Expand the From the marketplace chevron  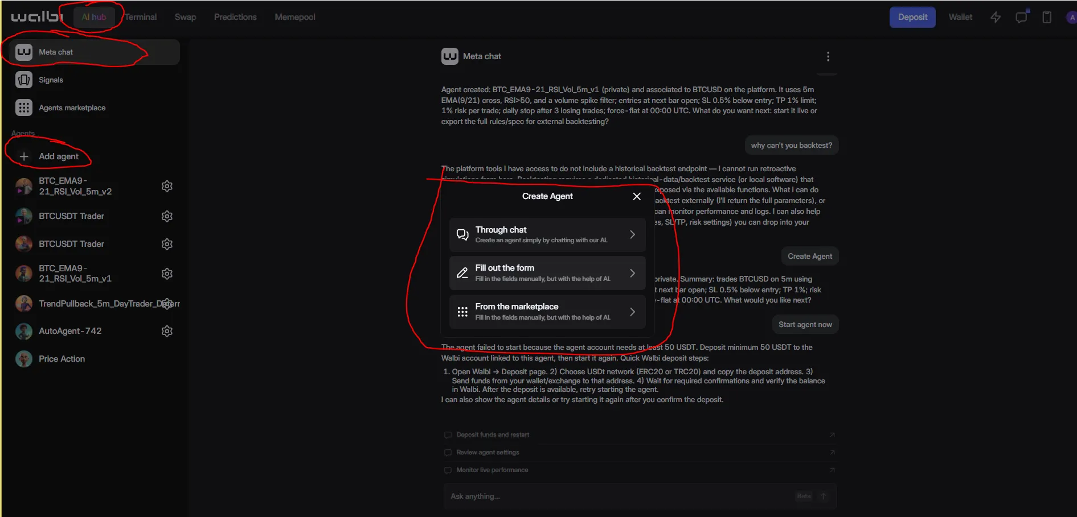pyautogui.click(x=632, y=312)
